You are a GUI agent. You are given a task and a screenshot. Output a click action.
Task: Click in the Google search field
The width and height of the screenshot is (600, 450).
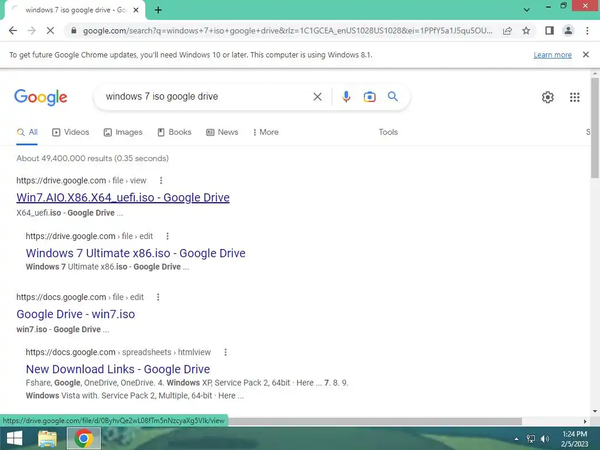point(207,97)
